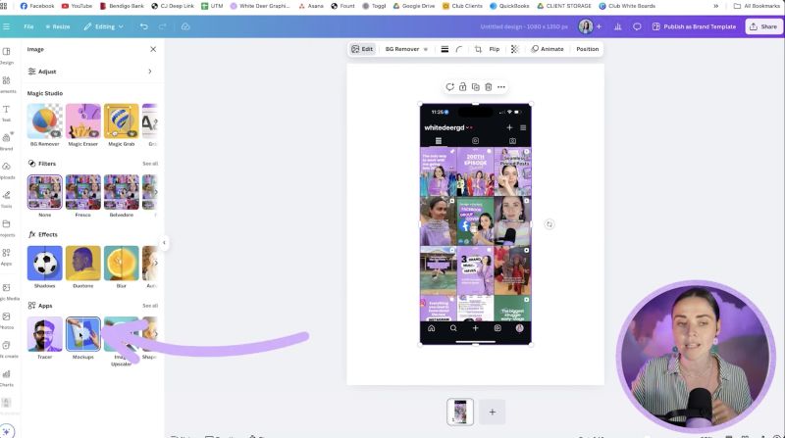Image resolution: width=785 pixels, height=438 pixels.
Task: Open the Canva main hamburger menu
Action: click(x=6, y=26)
